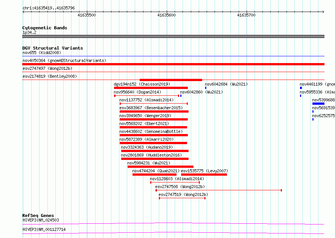Click the chr1:41635419..41635796 region label
The image size is (335, 238).
point(49,8)
